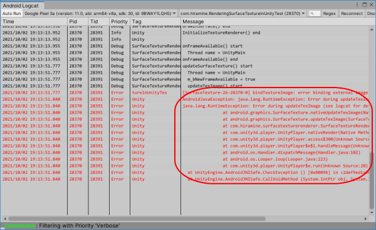Screen dimensions: 376x230
Task: Click the Error priority of the bindTextureImage row
Action: point(117,92)
